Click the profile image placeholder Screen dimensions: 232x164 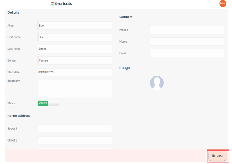tap(157, 83)
